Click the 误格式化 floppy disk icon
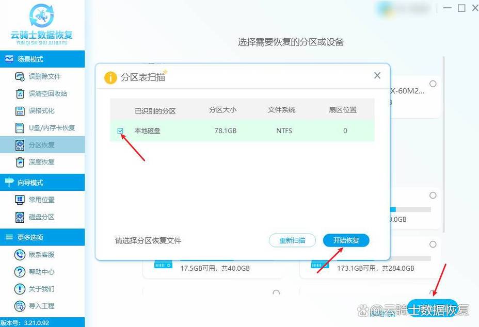Viewport: 479px width, 327px height. click(20, 111)
